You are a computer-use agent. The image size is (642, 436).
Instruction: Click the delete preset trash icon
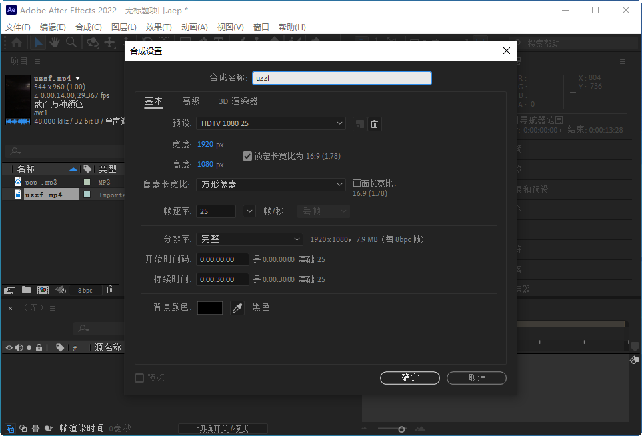[374, 123]
